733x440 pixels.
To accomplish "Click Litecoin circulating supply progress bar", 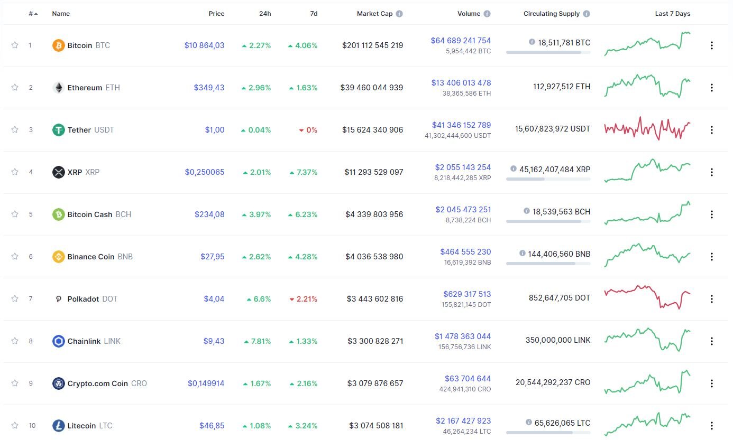I will (x=548, y=433).
